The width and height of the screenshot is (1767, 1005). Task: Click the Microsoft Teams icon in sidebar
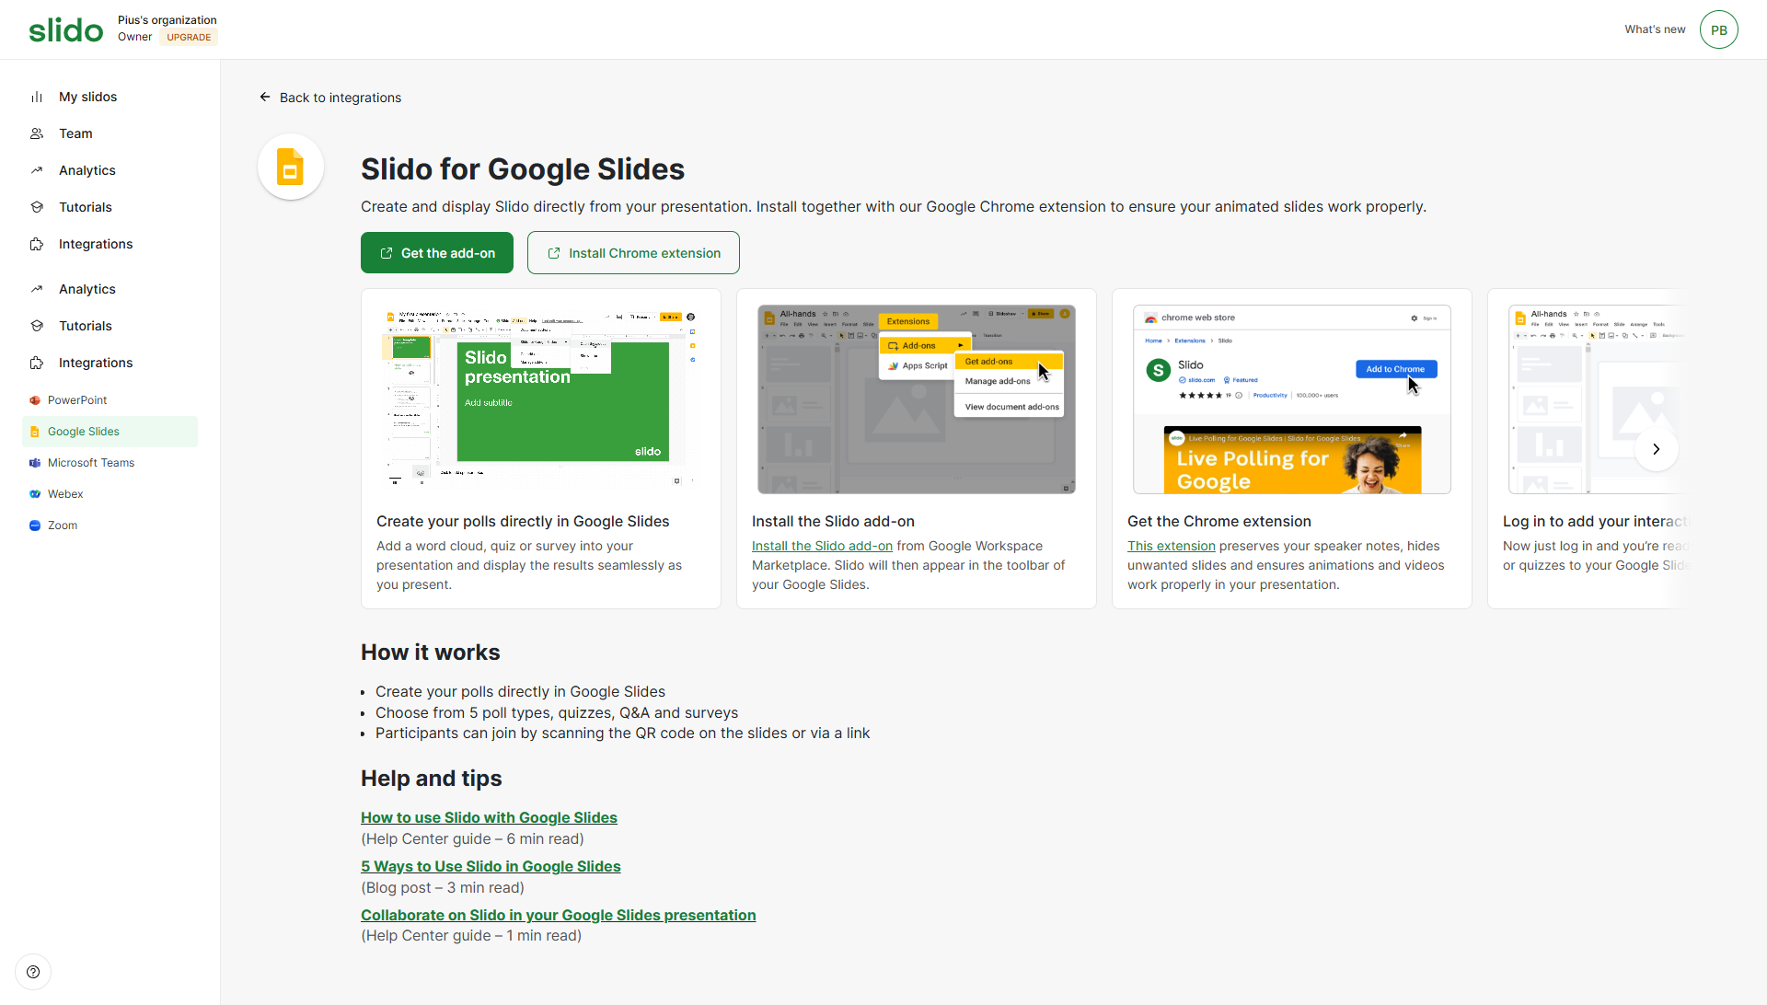click(x=35, y=463)
